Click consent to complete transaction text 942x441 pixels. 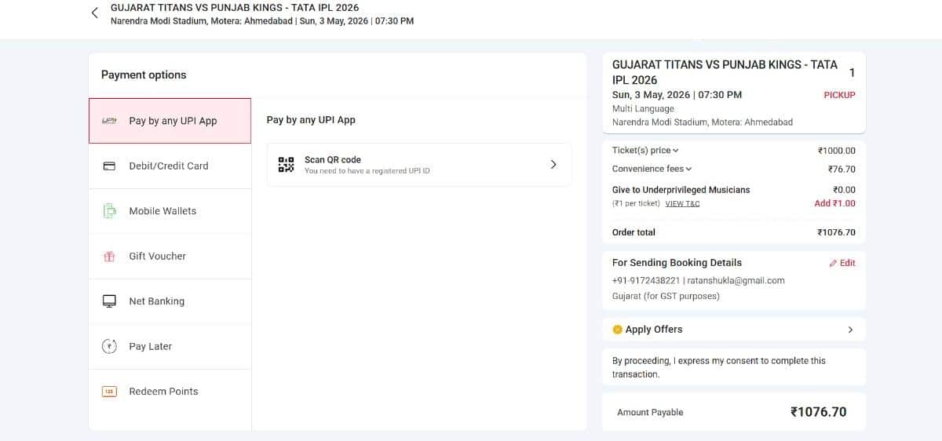pos(718,367)
